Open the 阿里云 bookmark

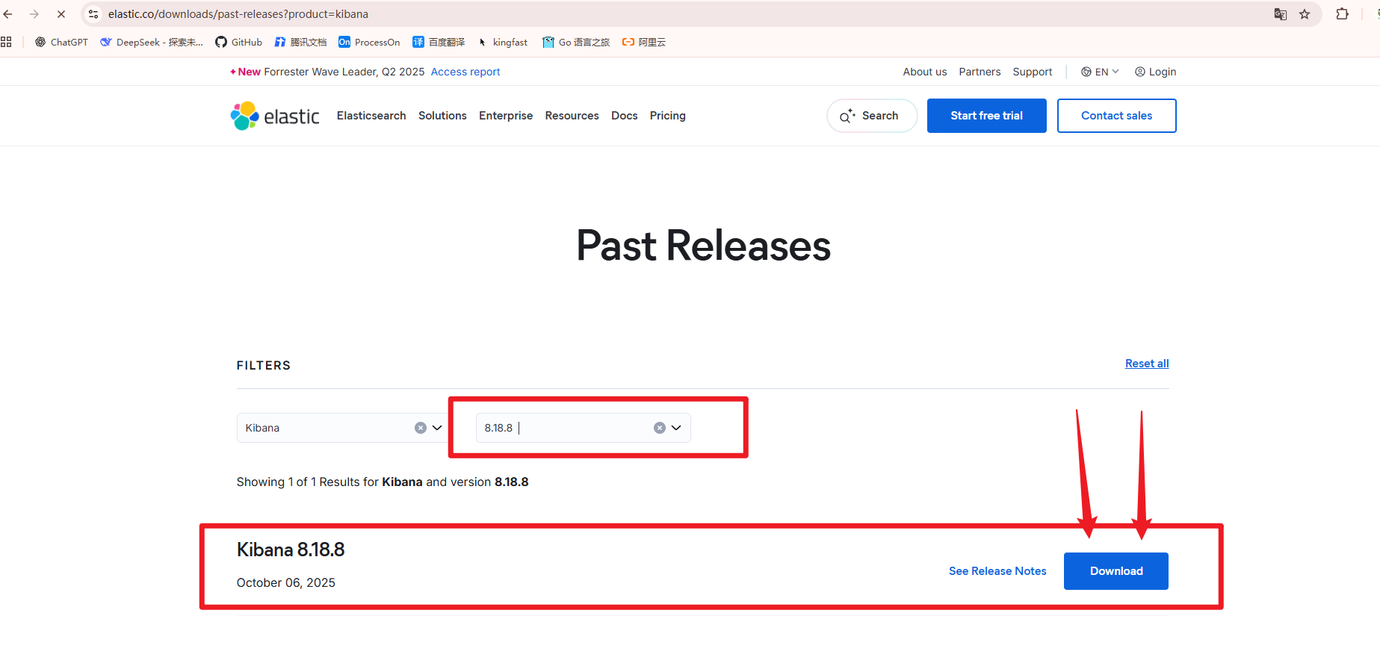coord(644,43)
